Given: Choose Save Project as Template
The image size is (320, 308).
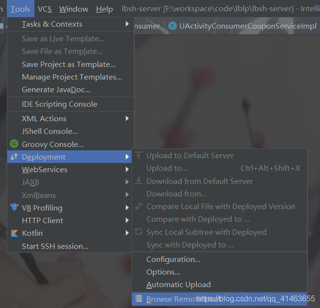Looking at the screenshot, I should coord(70,65).
